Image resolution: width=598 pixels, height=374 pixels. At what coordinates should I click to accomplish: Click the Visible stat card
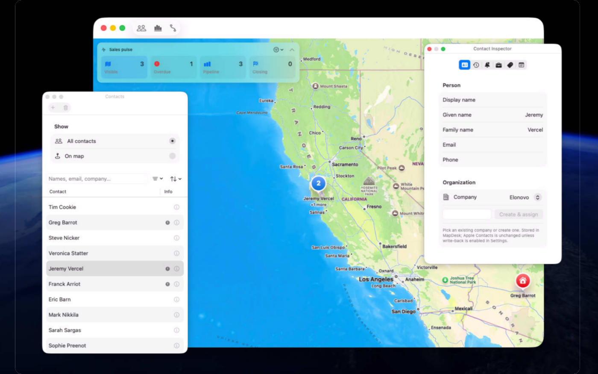pos(124,67)
